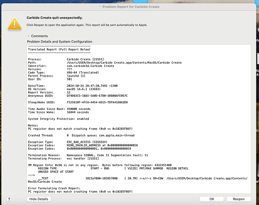Click the Anonymous UUID value
The image size is (259, 205).
coord(97,96)
